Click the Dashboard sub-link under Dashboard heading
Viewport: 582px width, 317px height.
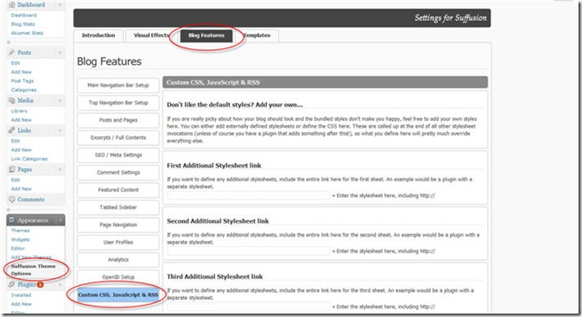click(24, 16)
